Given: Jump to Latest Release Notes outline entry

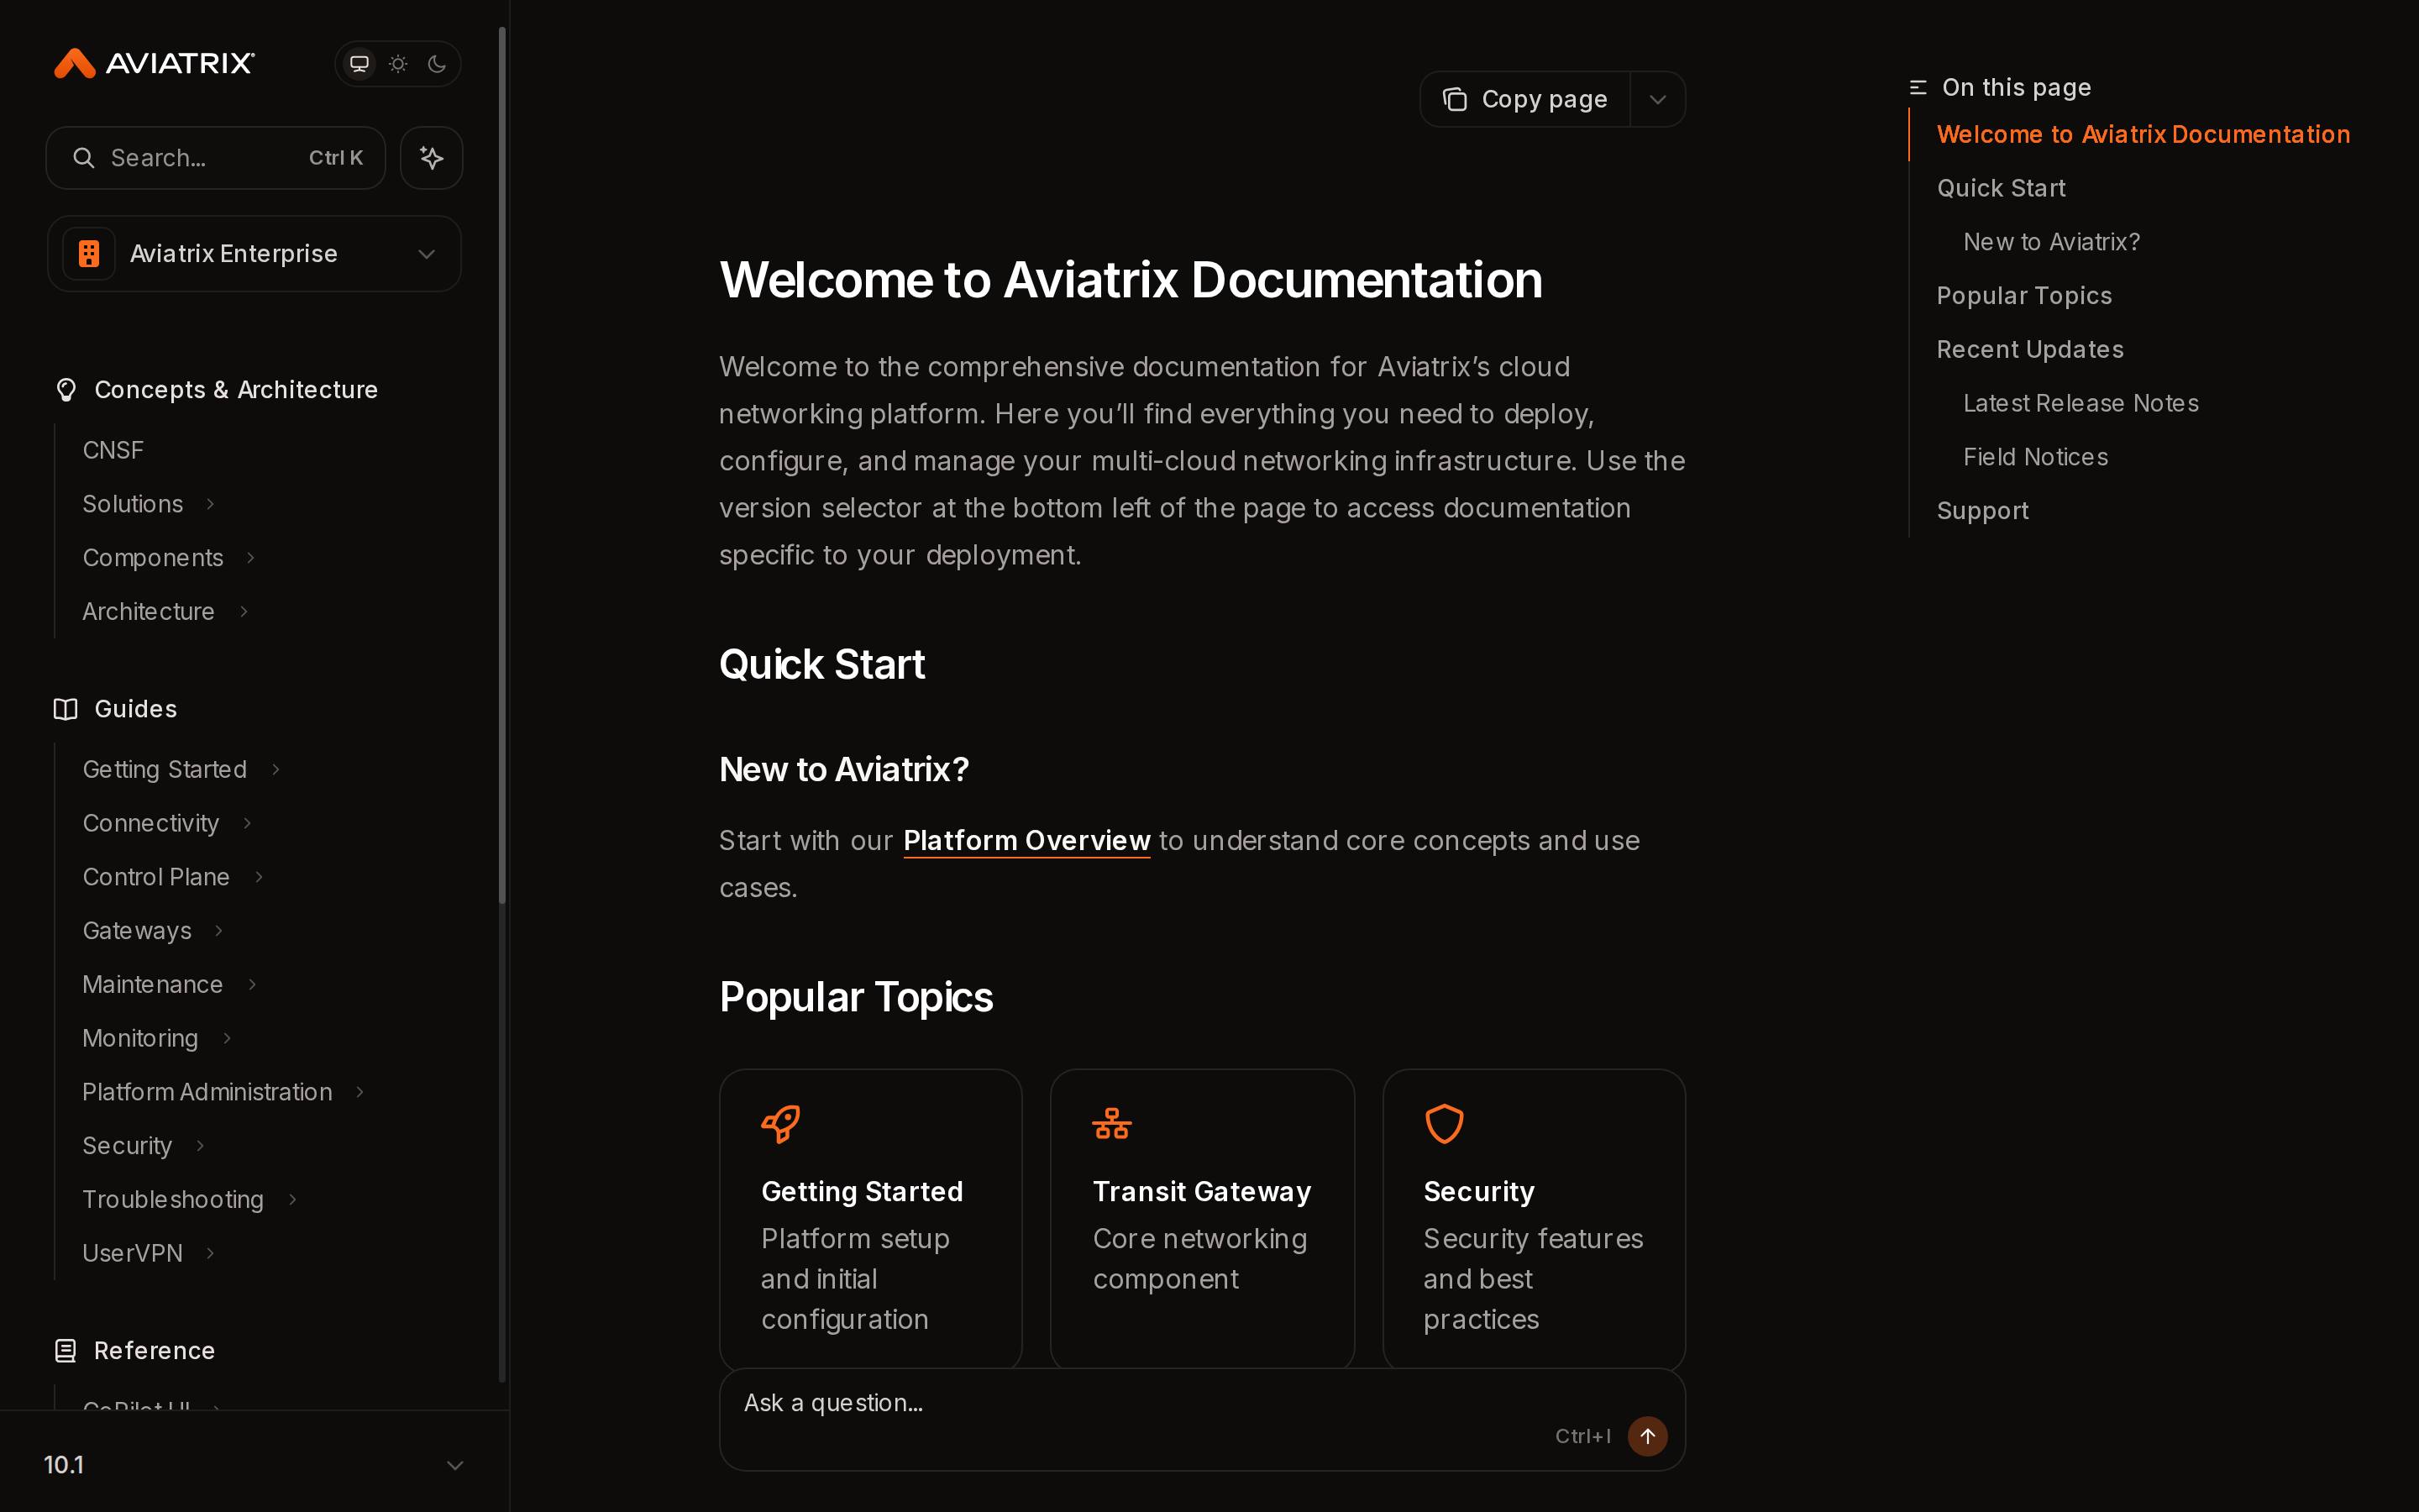Looking at the screenshot, I should click(2081, 403).
